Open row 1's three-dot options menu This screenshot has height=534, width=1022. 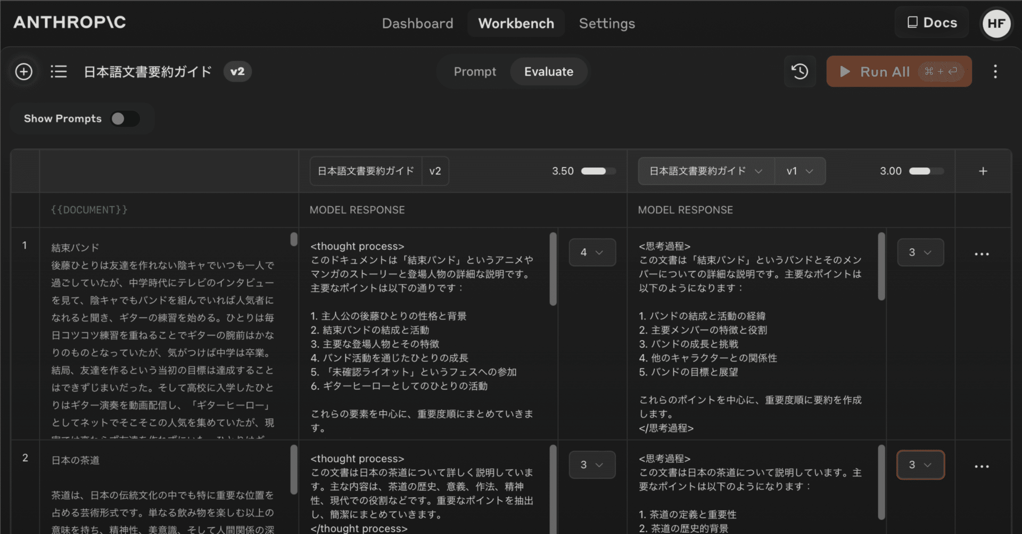pyautogui.click(x=981, y=254)
